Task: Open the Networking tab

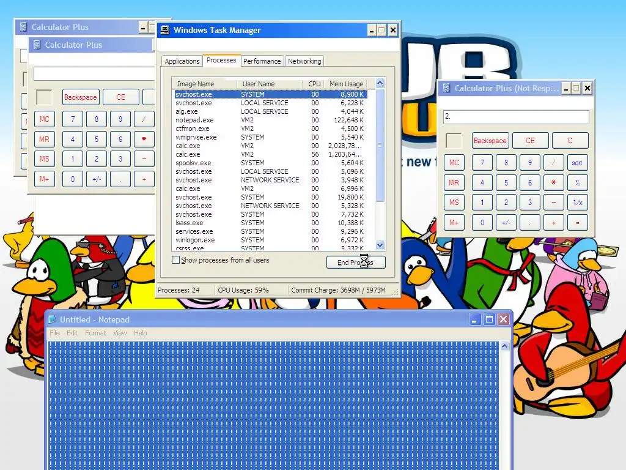Action: pos(304,61)
